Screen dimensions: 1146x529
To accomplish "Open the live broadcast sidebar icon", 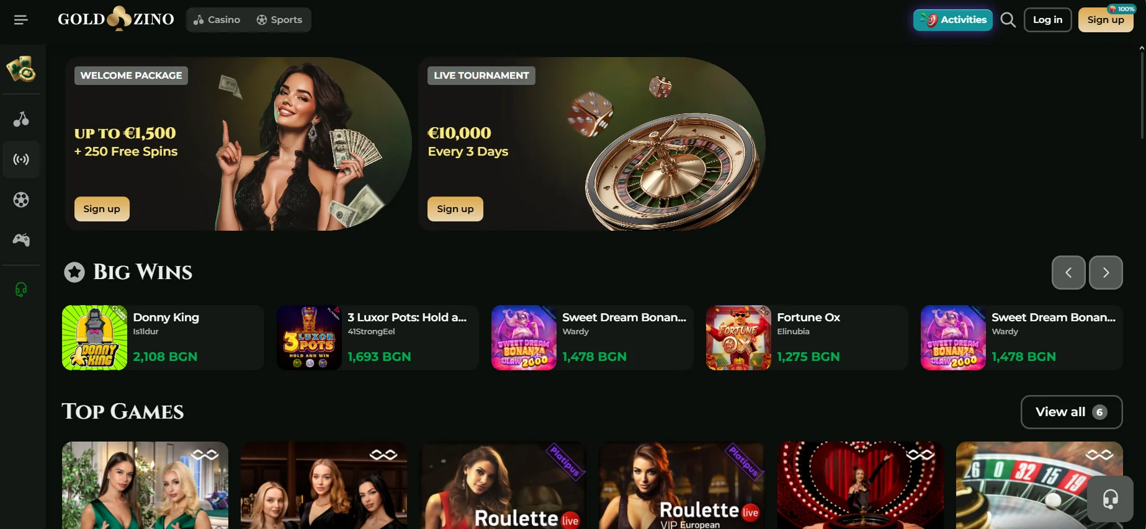I will [x=21, y=159].
